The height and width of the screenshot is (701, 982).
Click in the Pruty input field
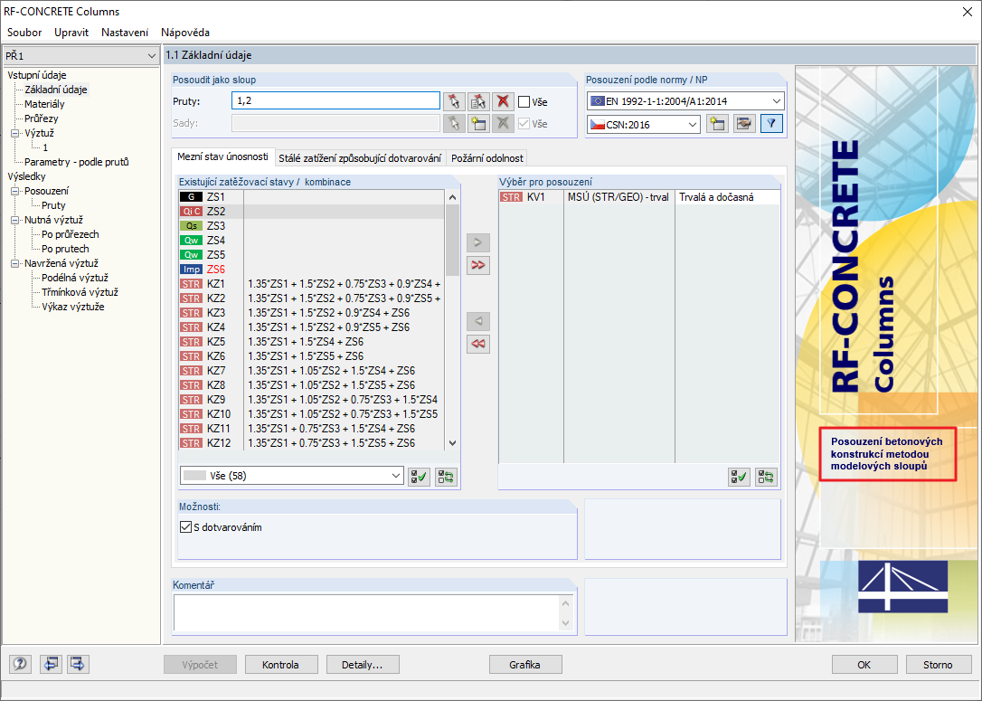point(335,101)
